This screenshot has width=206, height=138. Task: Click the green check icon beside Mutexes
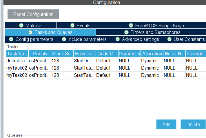[21, 26]
